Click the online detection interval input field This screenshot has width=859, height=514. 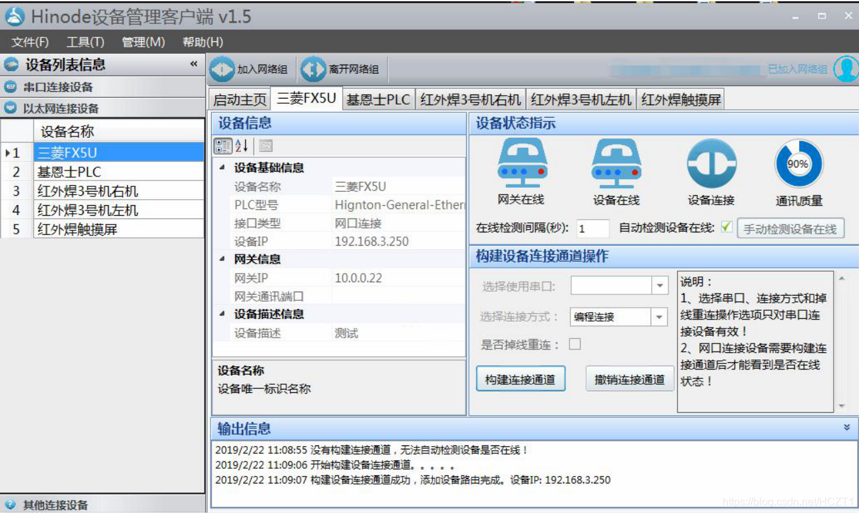[593, 228]
